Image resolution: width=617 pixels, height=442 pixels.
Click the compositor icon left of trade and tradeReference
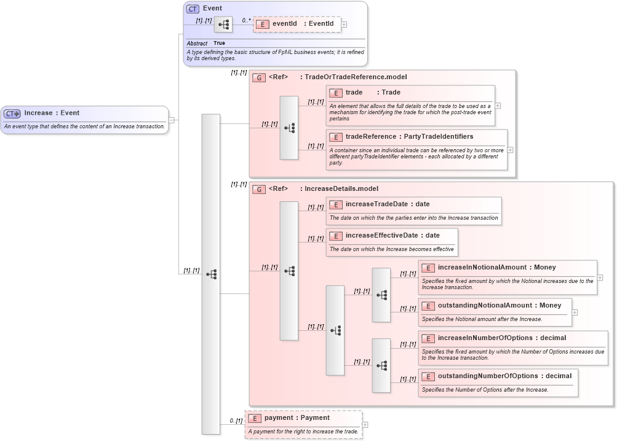pos(289,127)
